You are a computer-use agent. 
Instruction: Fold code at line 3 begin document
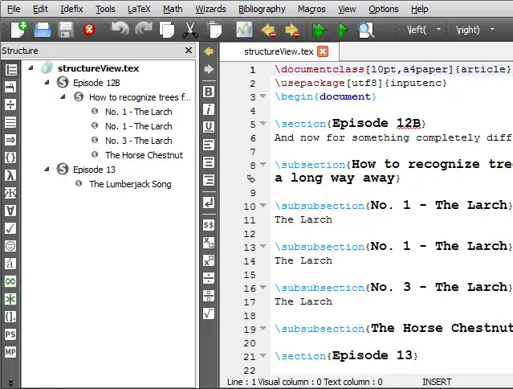tap(263, 96)
